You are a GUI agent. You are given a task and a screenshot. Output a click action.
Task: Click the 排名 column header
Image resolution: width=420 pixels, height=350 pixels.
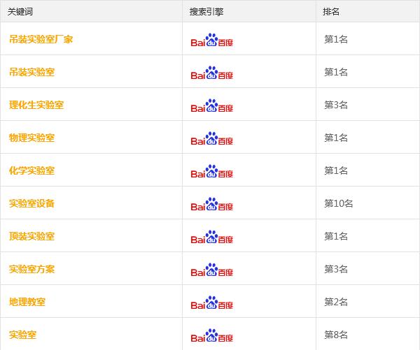pyautogui.click(x=331, y=11)
